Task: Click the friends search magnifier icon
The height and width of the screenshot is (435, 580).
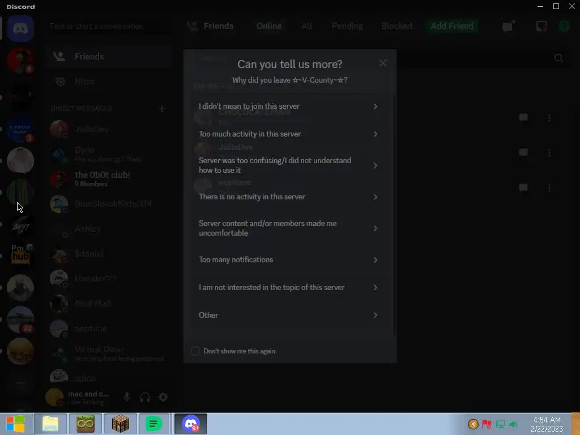Action: (x=558, y=58)
